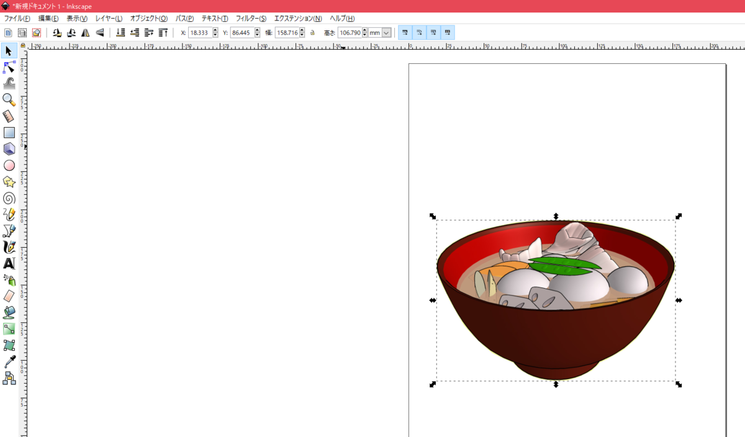
Task: Select the Mesh gradient tool
Action: tap(9, 345)
